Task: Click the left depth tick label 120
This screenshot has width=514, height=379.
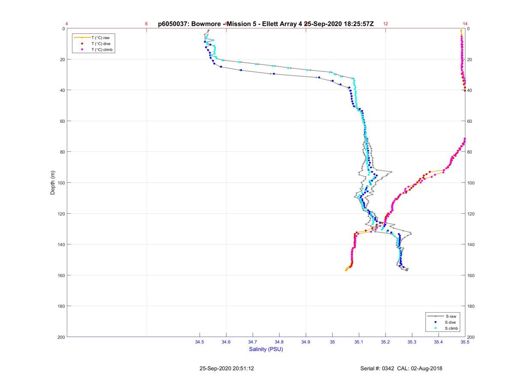Action: tap(61, 214)
